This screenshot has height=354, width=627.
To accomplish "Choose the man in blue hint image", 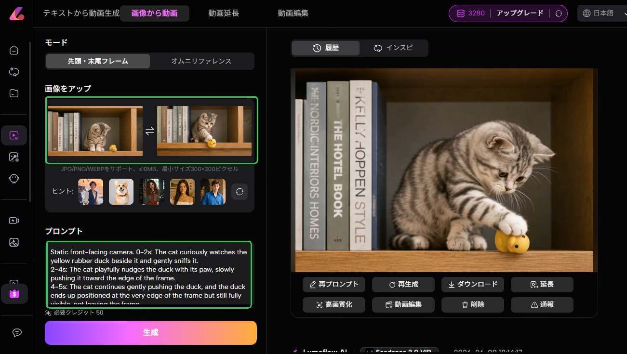I will pyautogui.click(x=213, y=192).
